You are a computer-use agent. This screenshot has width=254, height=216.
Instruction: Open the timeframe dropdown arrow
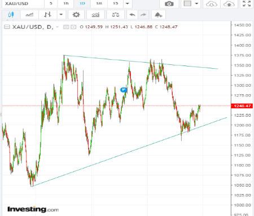pos(128,3)
